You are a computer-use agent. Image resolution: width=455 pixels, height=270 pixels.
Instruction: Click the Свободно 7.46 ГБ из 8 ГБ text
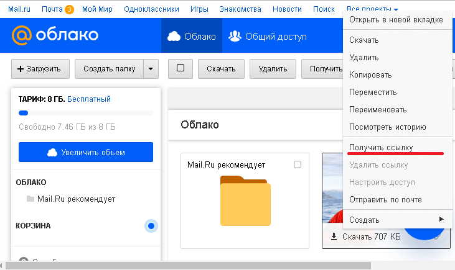pos(67,127)
